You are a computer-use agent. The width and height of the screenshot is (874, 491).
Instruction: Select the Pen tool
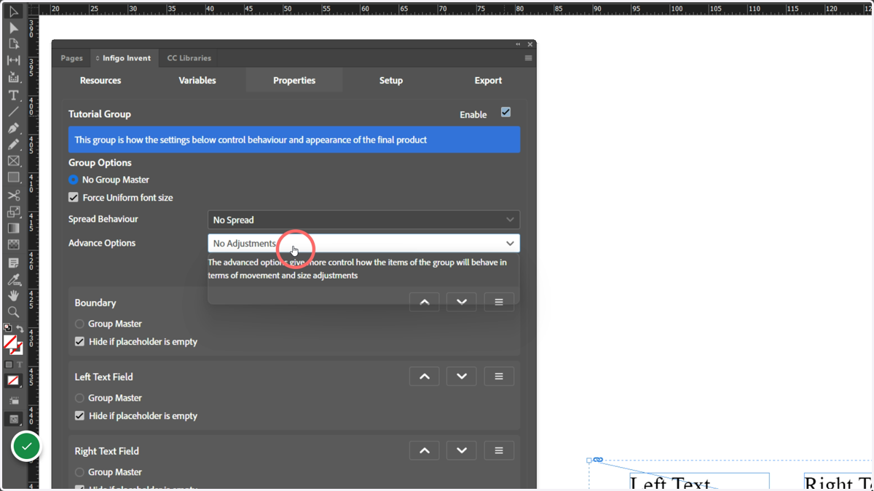pyautogui.click(x=13, y=128)
